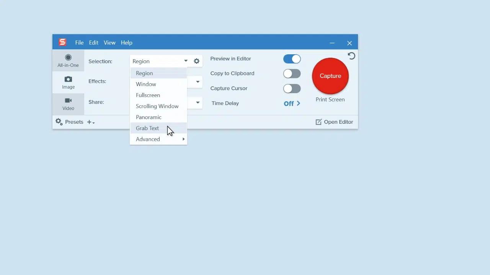Expand the Share dropdown arrow
The image size is (490, 275).
click(198, 102)
